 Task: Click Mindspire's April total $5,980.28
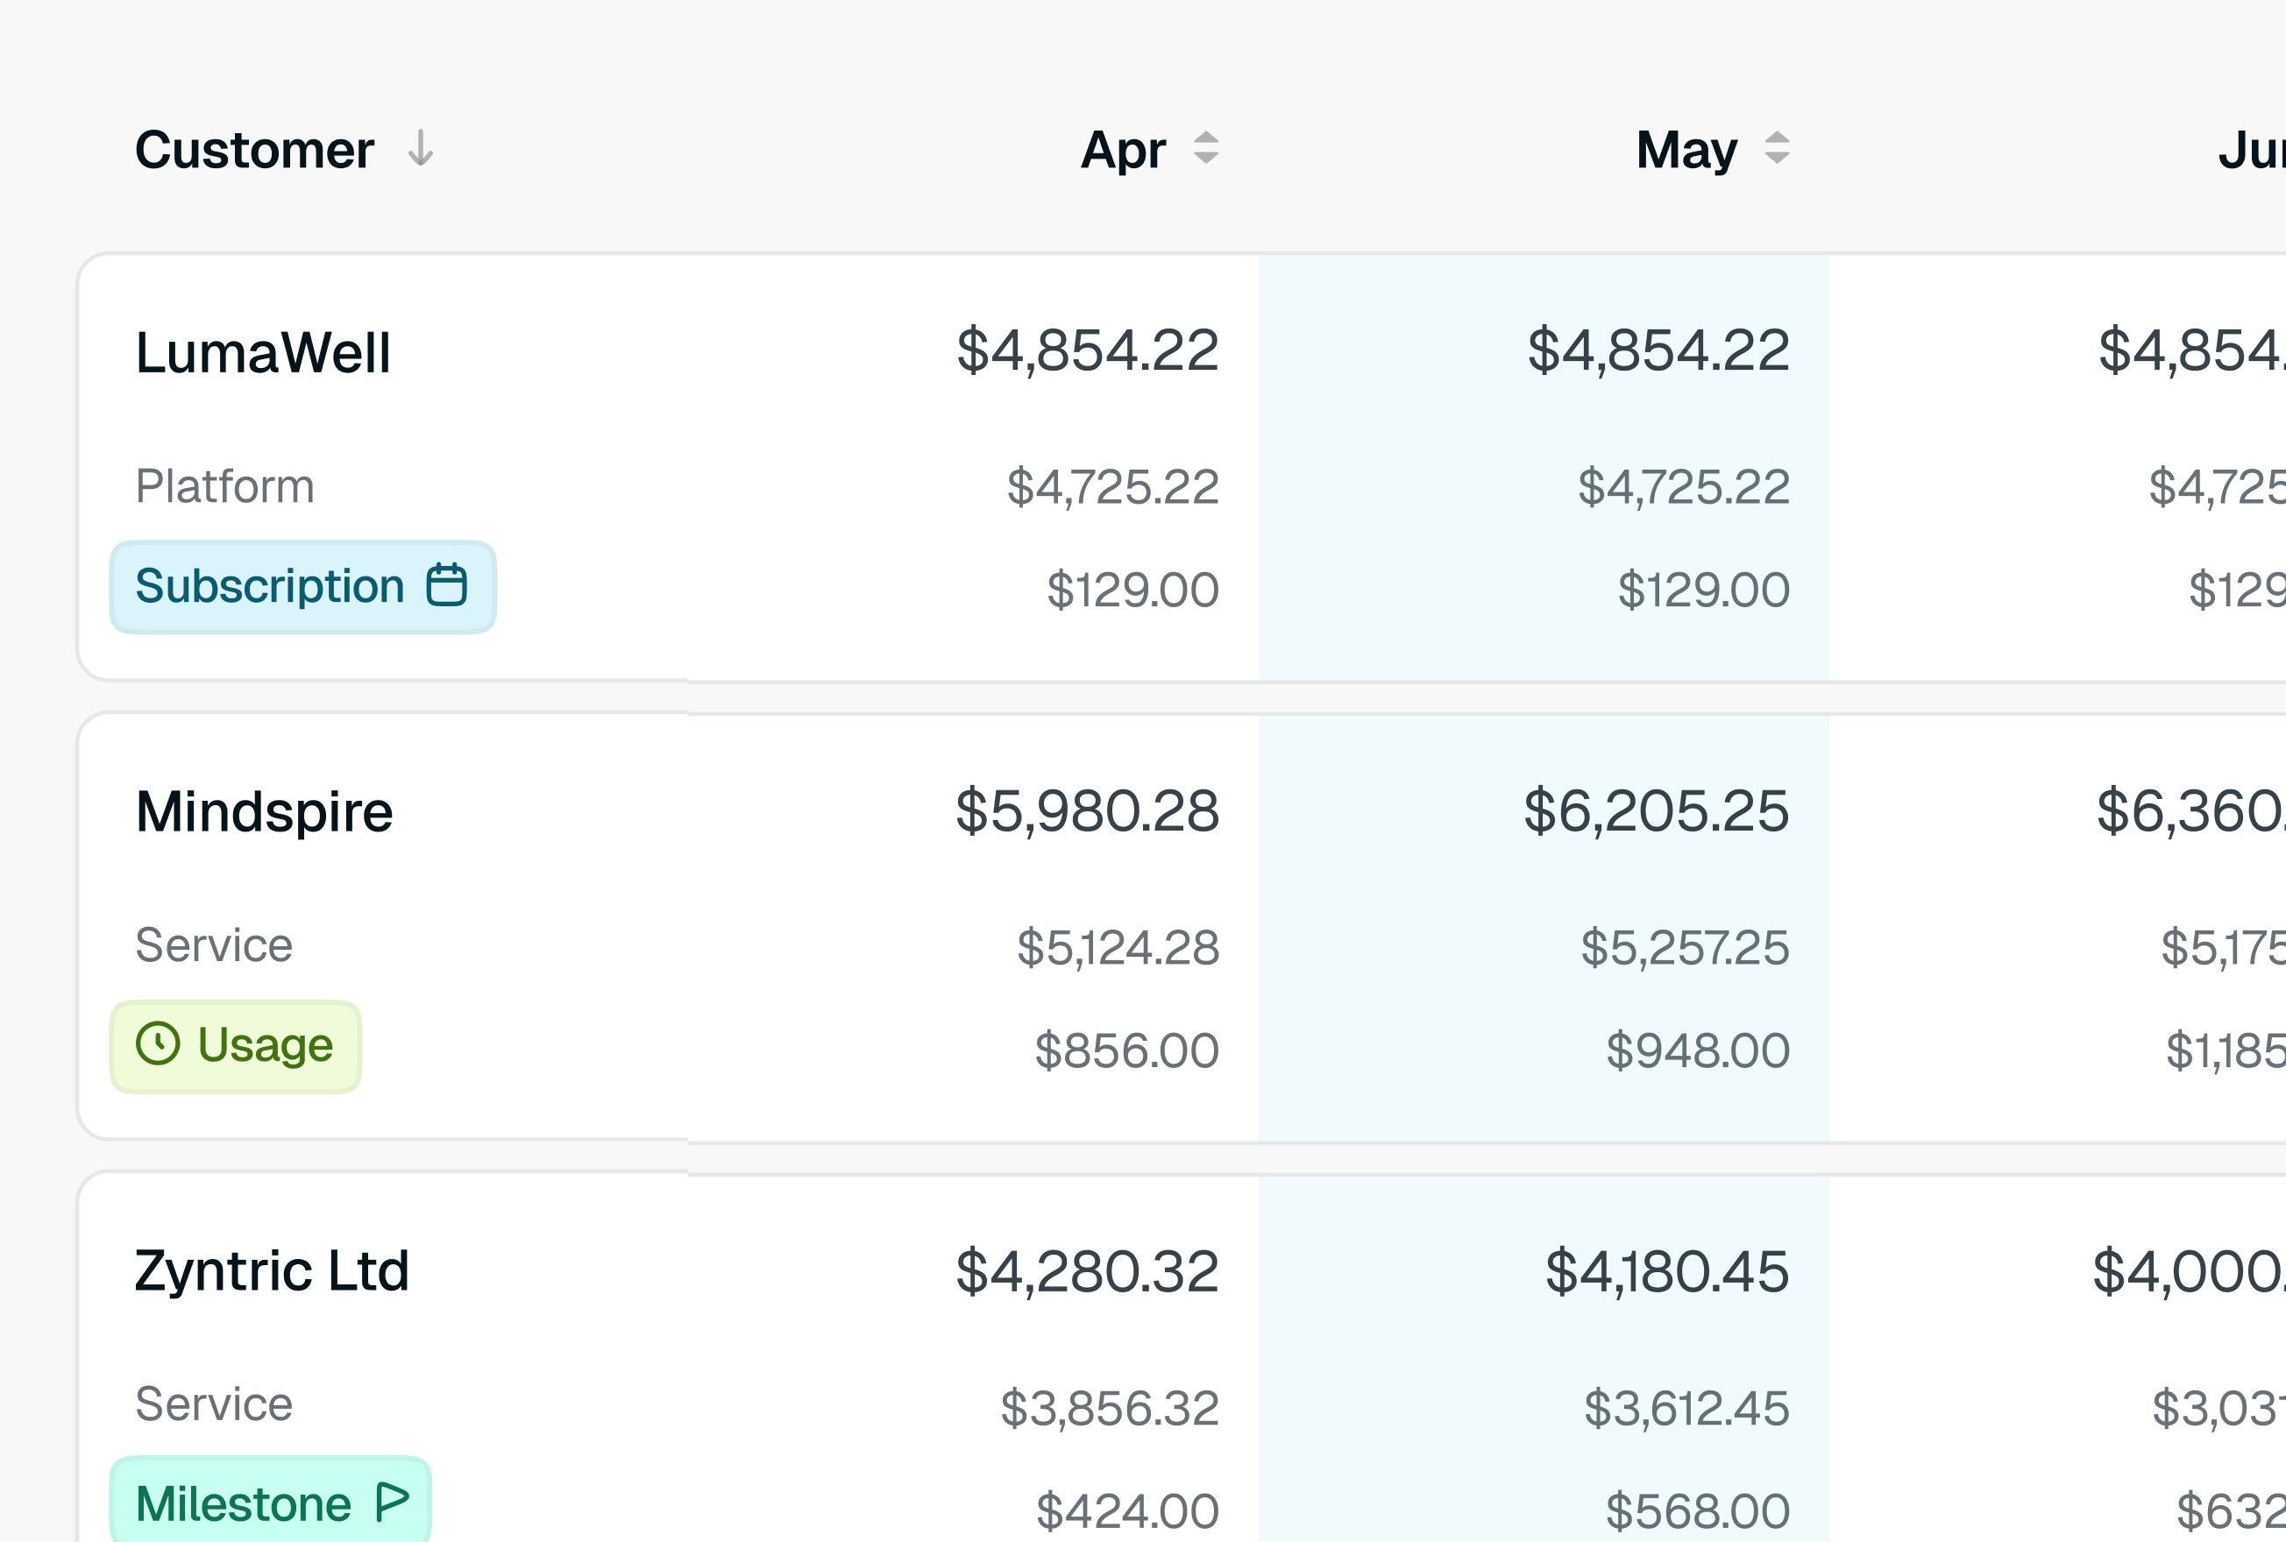(x=1088, y=811)
